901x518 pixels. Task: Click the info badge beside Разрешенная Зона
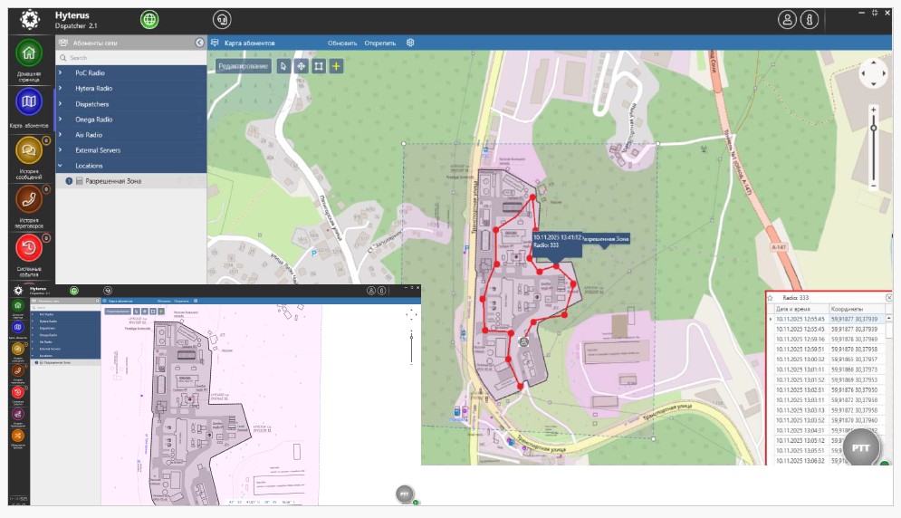click(69, 181)
